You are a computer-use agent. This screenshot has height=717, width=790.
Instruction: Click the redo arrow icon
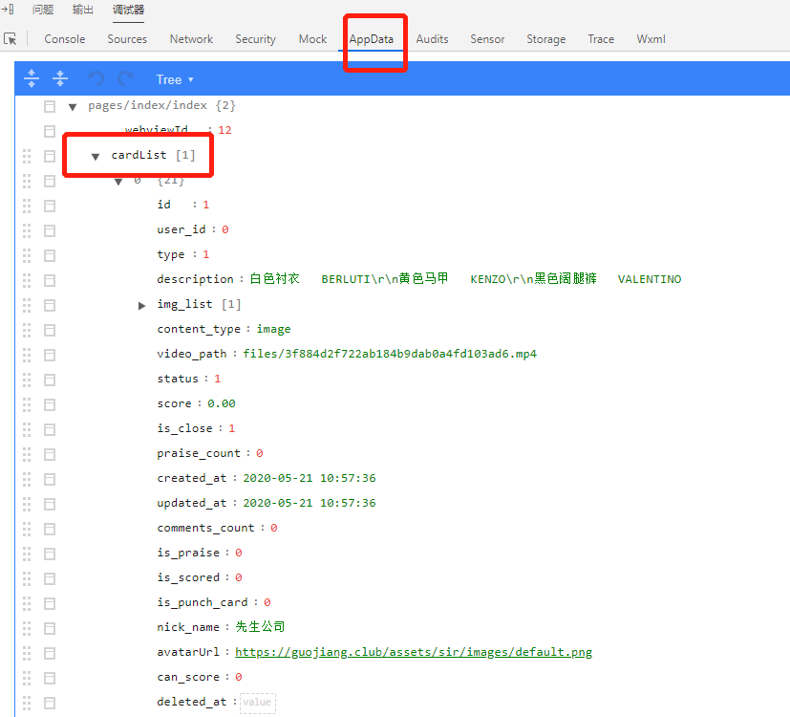(125, 78)
